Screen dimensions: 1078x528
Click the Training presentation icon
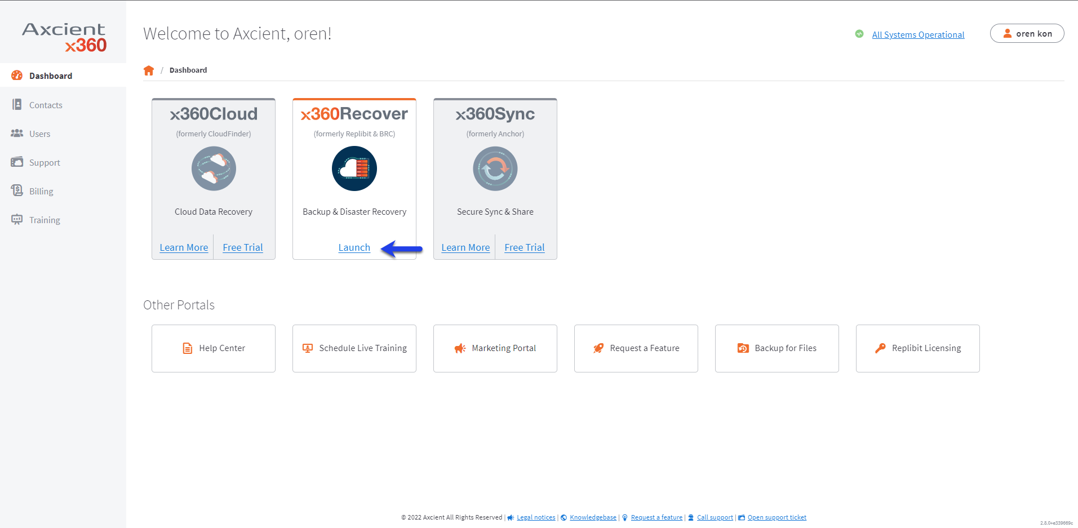click(x=17, y=220)
